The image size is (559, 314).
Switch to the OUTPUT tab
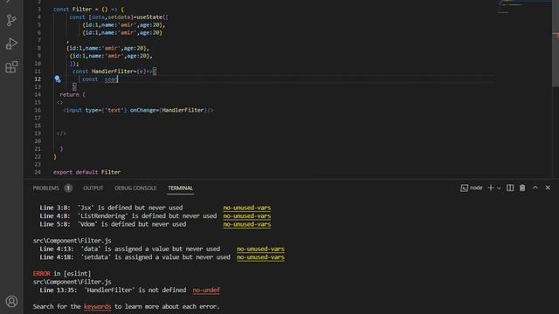pos(93,188)
